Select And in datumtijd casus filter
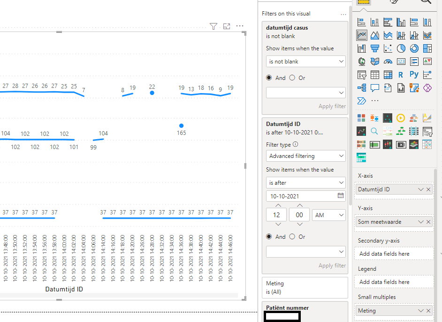 269,78
